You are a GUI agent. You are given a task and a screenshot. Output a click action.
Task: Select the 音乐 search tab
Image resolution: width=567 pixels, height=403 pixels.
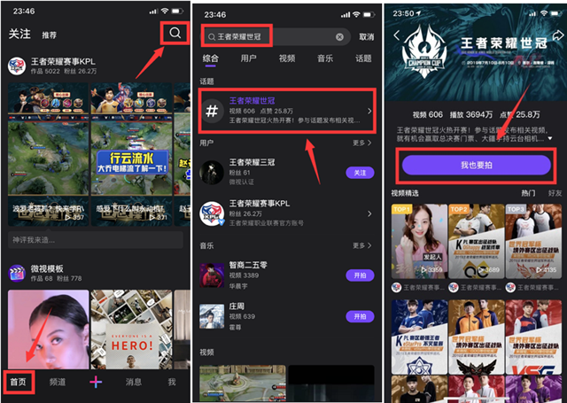(325, 58)
